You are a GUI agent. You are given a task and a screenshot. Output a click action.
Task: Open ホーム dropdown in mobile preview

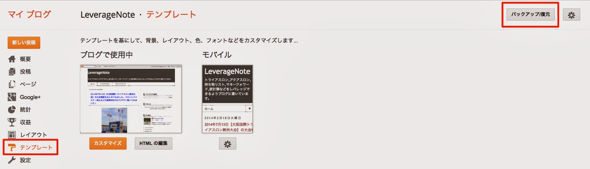tap(227, 108)
